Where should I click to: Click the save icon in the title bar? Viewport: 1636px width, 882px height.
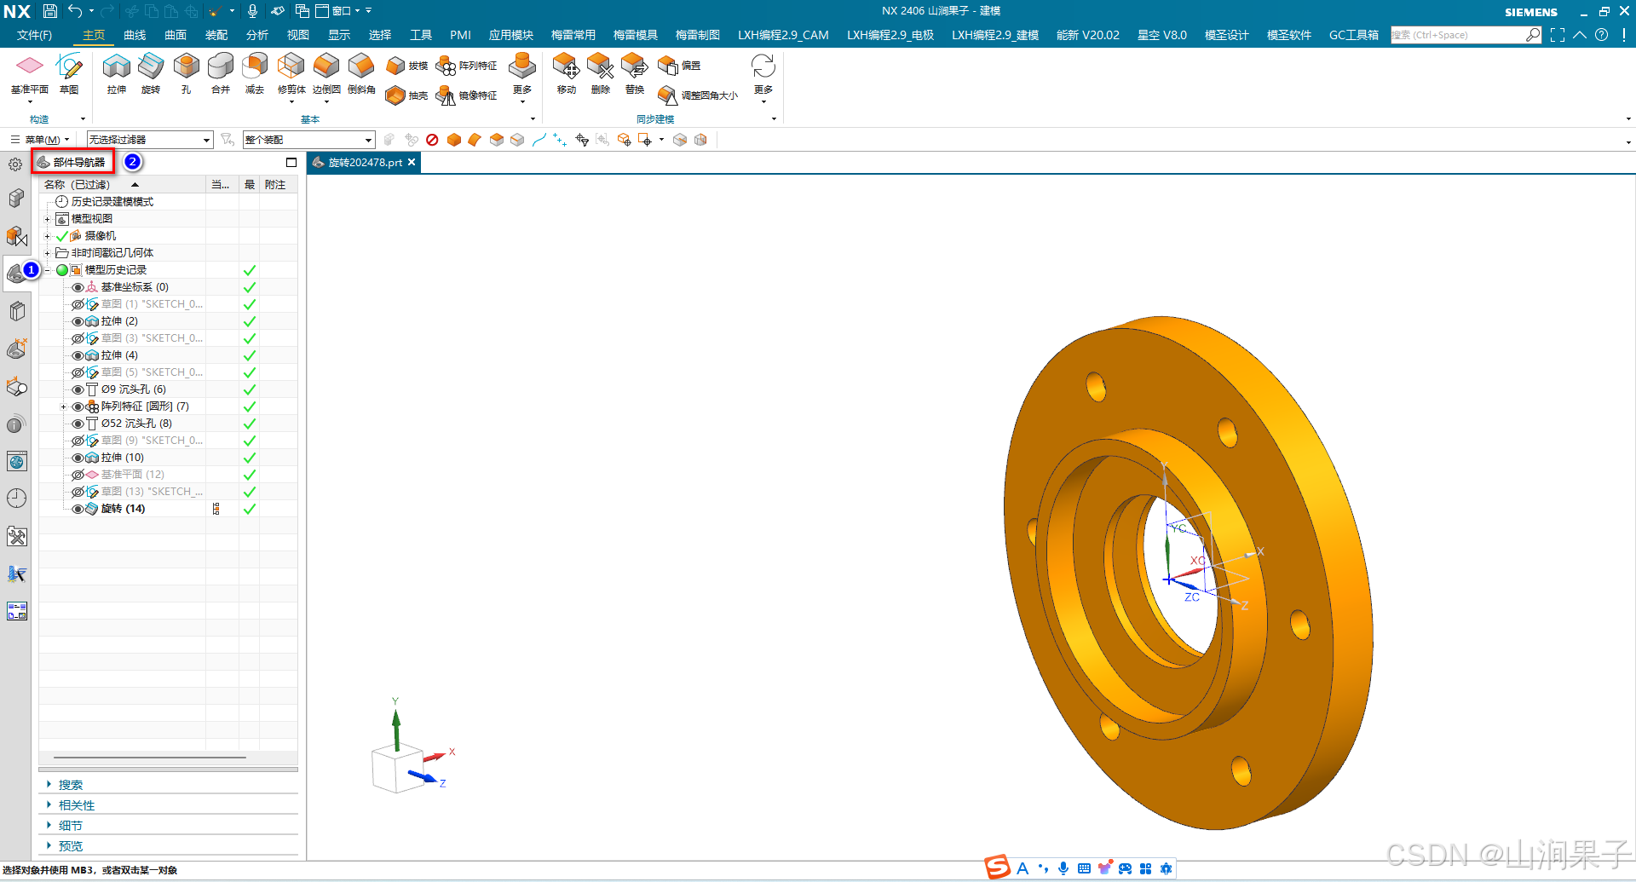(x=50, y=11)
